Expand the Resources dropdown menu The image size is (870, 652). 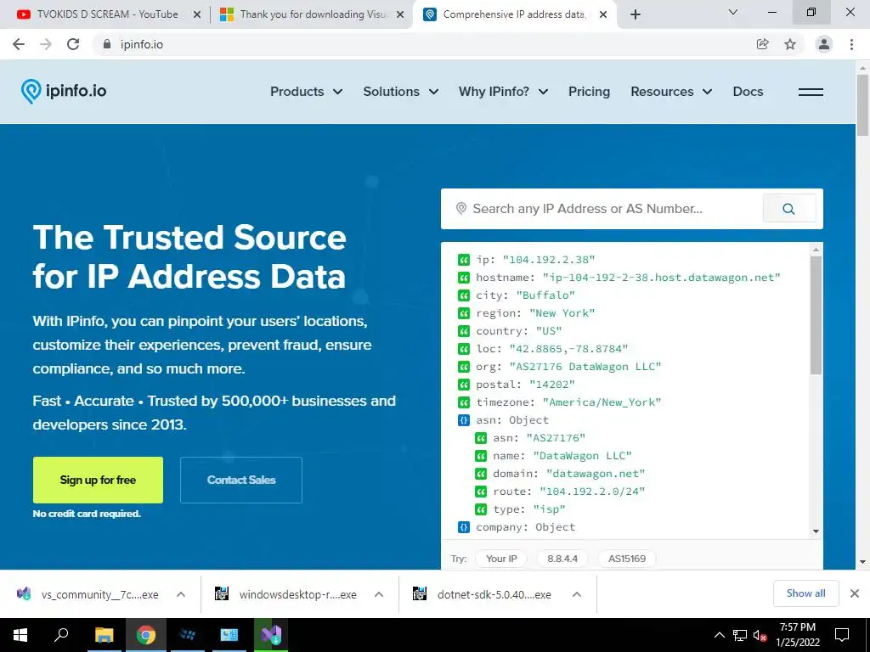click(671, 92)
